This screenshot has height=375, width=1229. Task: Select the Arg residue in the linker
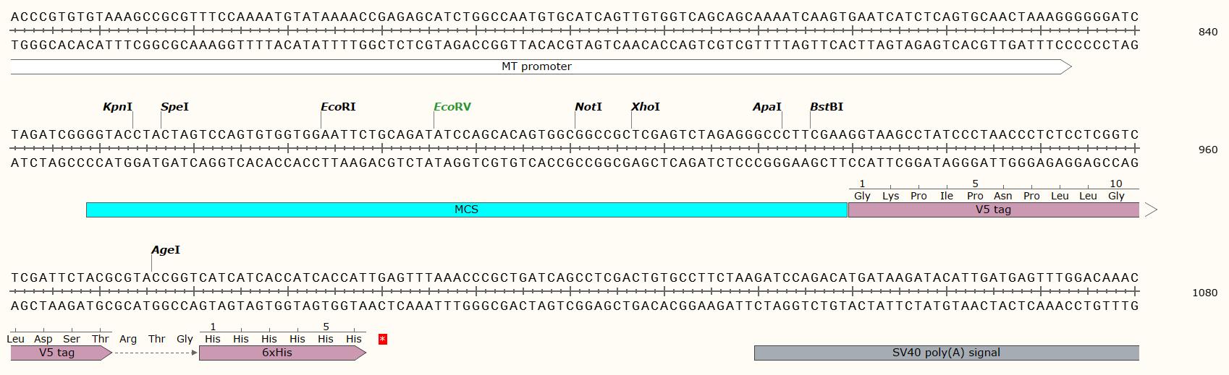128,339
